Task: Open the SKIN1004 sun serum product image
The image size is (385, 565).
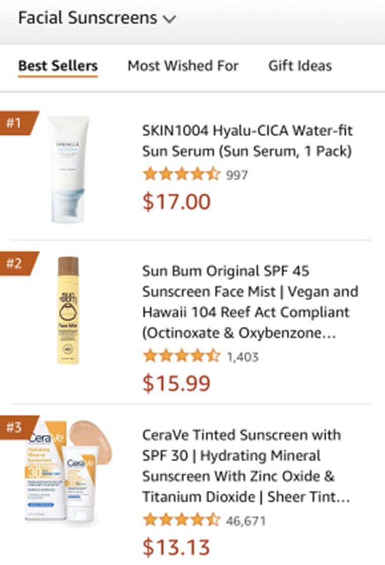Action: point(68,169)
